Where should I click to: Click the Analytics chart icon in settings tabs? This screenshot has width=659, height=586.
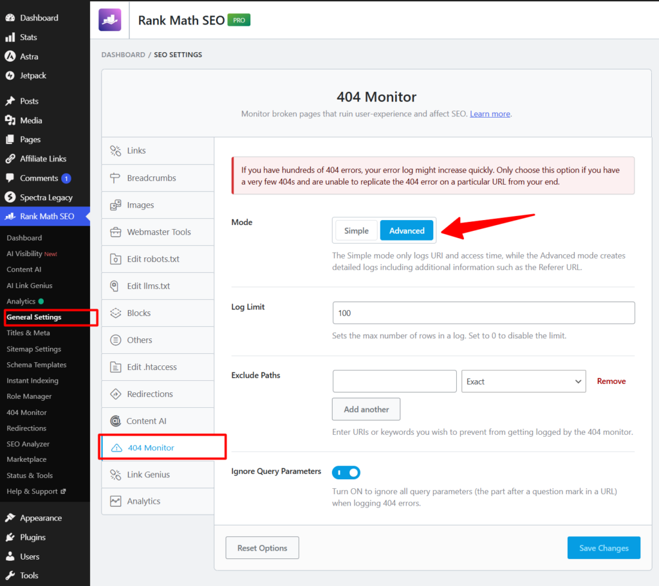[x=115, y=501]
